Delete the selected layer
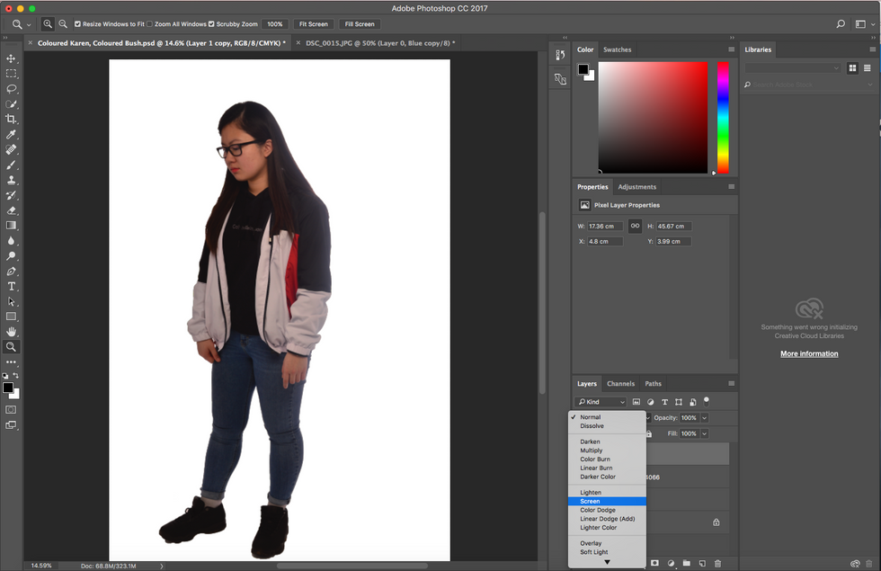This screenshot has height=571, width=881. 718,563
